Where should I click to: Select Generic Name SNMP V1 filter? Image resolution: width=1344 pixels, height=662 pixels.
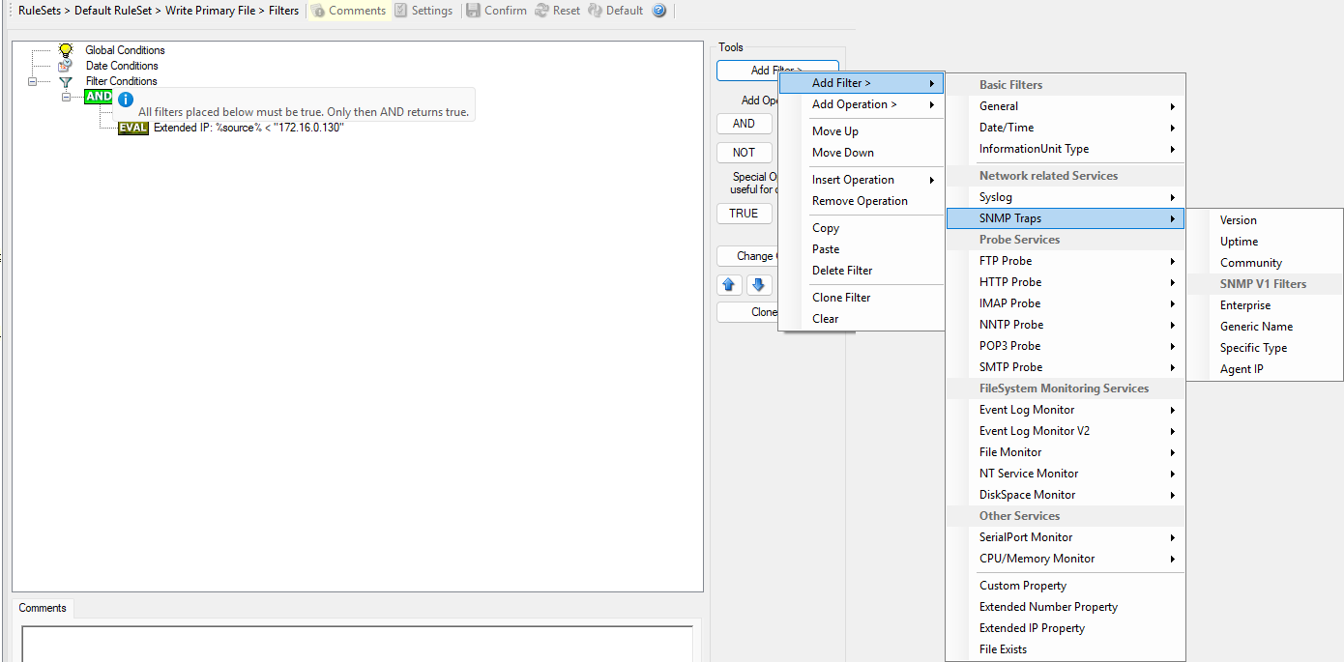[1265, 327]
